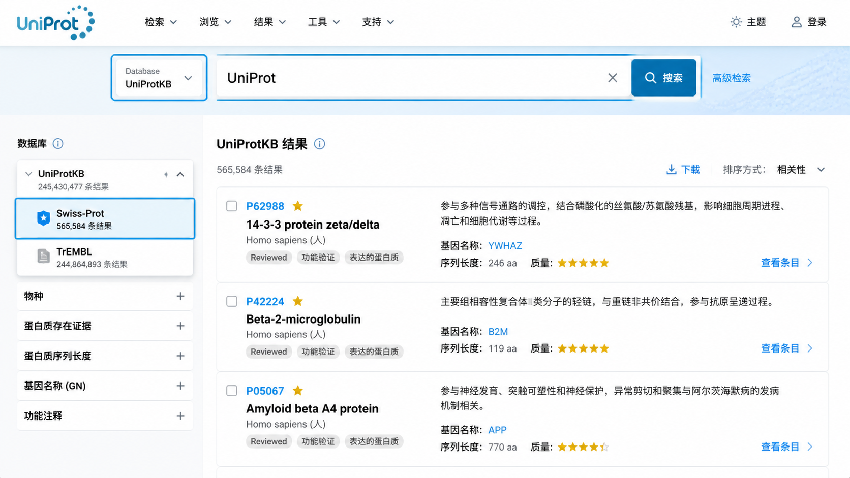Image resolution: width=850 pixels, height=478 pixels.
Task: Click the 下载 download link
Action: [690, 170]
